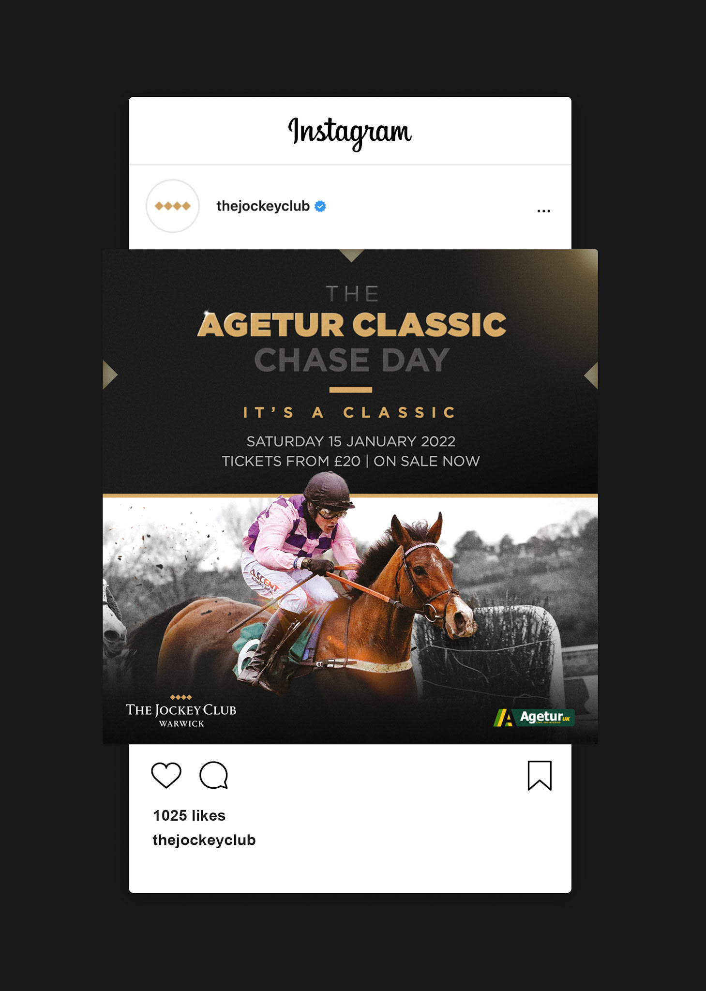Click the Agetur Classic headline text
This screenshot has height=991, width=706.
[x=352, y=324]
